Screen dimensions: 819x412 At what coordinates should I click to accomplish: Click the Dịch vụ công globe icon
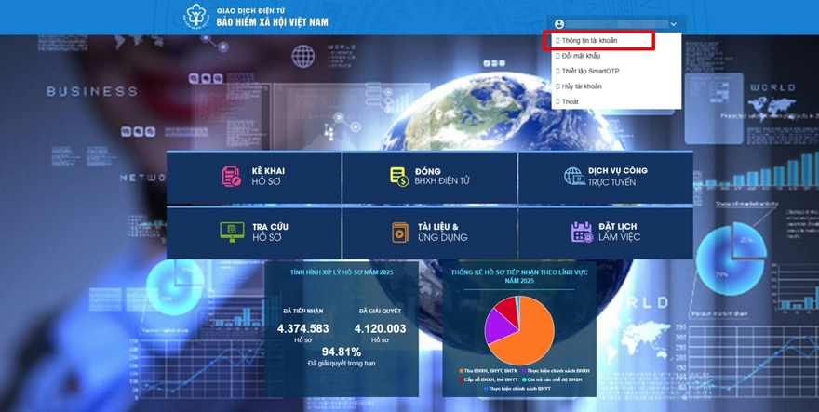(x=572, y=177)
